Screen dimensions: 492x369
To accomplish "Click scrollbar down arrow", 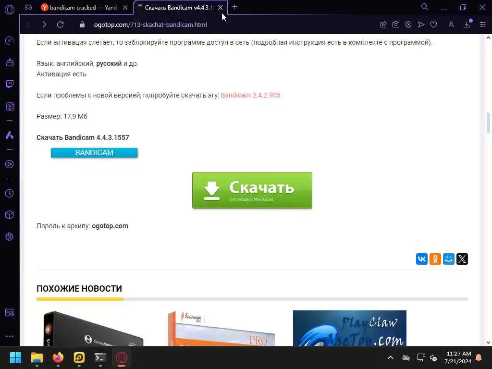I will (x=488, y=342).
